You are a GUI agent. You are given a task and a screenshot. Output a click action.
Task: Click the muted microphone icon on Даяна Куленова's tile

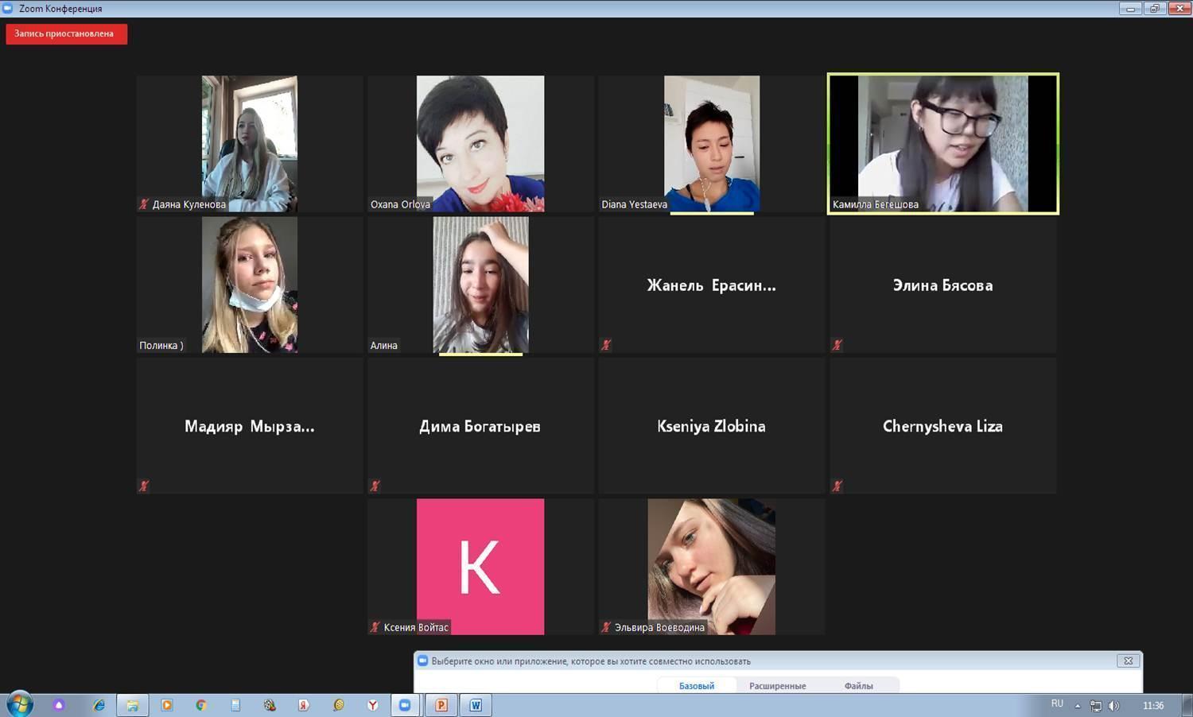[x=144, y=204]
